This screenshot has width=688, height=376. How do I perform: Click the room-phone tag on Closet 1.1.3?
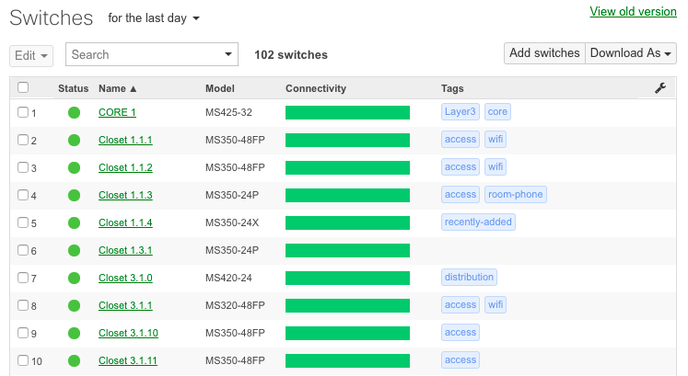516,194
